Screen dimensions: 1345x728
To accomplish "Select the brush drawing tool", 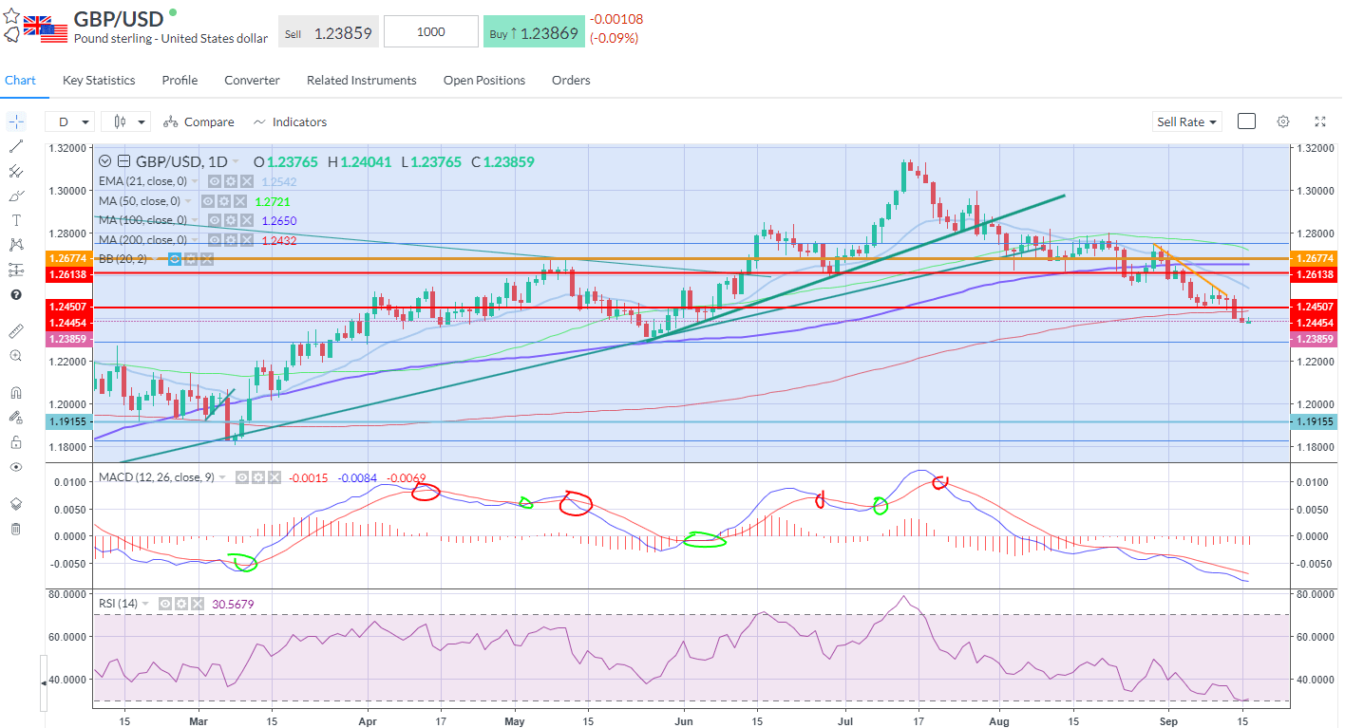I will 15,196.
